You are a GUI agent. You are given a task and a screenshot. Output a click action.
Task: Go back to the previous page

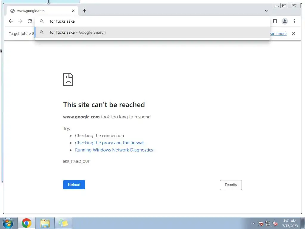click(11, 21)
